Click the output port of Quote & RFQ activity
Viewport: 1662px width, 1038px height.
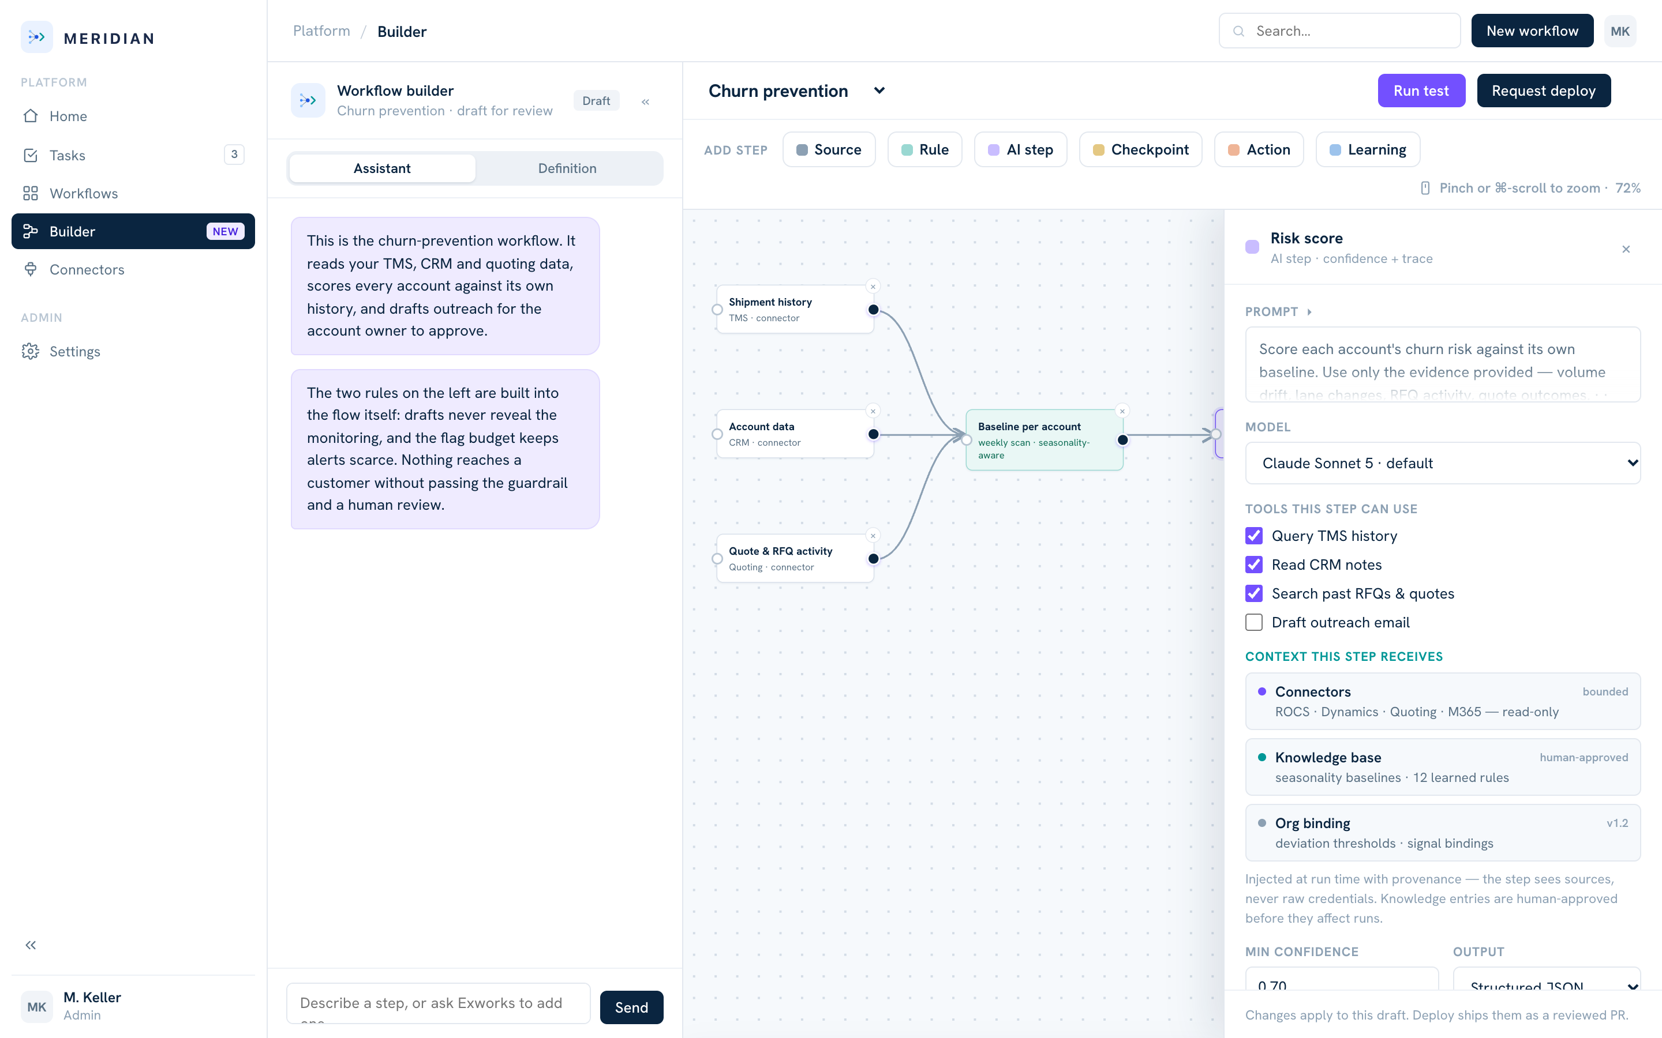(x=874, y=559)
